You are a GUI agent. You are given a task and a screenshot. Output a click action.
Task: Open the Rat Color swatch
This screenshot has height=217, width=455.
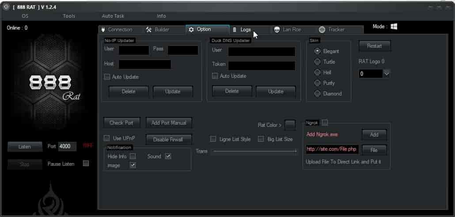[x=290, y=125]
